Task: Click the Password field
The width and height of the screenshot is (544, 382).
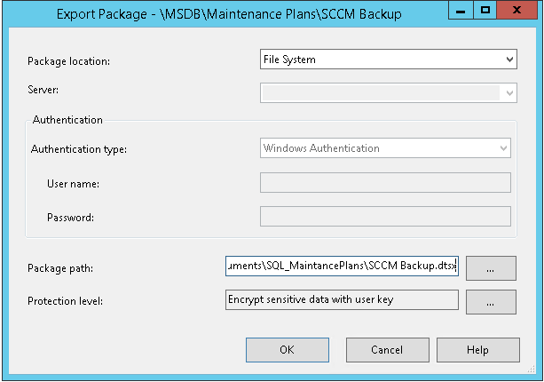Action: point(385,217)
